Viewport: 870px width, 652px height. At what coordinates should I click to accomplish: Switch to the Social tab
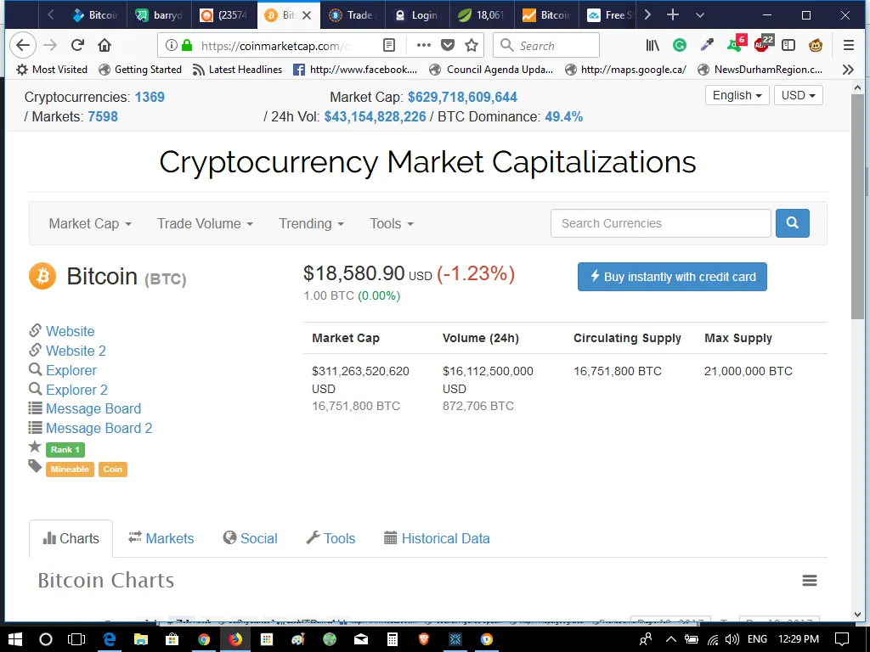tap(251, 538)
